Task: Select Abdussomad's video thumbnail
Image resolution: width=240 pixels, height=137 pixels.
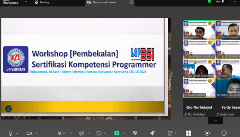Action: [199, 30]
